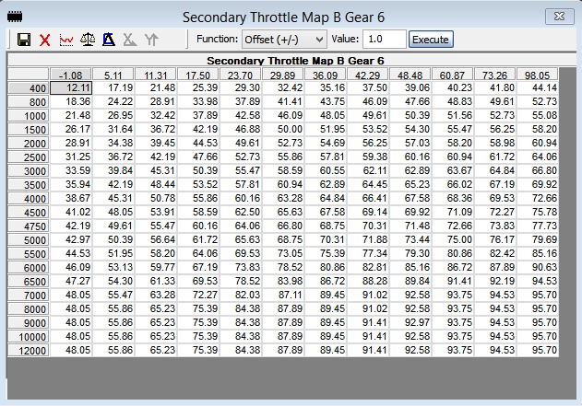Select the 36.09 column header
This screenshot has height=406, width=582.
(x=326, y=75)
